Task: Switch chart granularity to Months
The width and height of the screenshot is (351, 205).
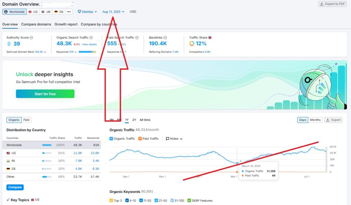Action: point(315,120)
